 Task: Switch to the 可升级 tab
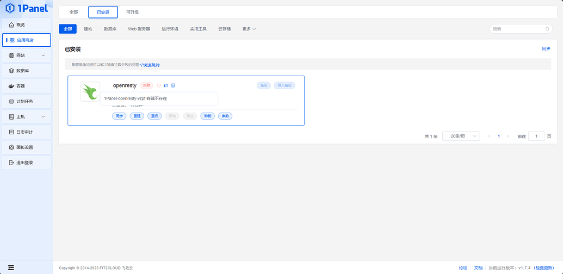pos(133,12)
